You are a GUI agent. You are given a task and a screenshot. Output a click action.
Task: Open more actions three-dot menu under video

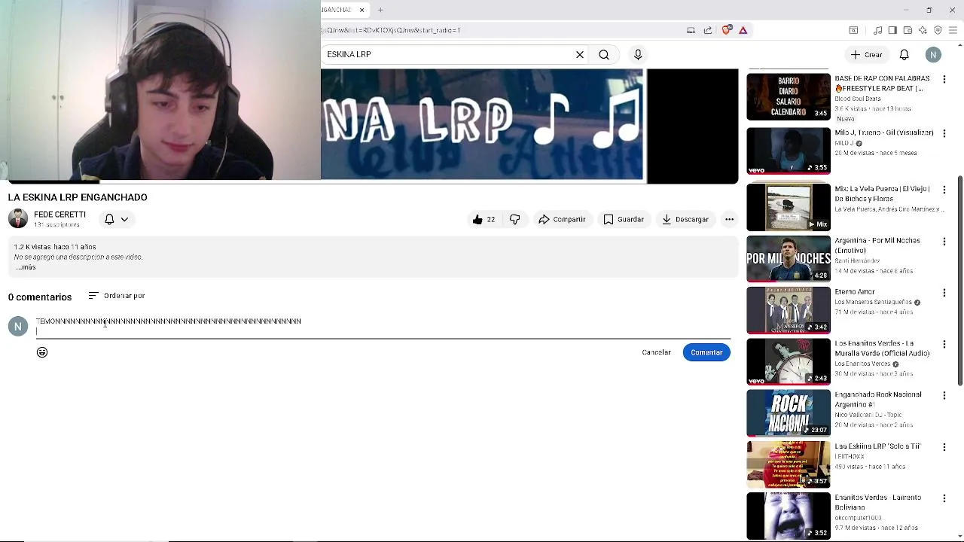click(729, 219)
